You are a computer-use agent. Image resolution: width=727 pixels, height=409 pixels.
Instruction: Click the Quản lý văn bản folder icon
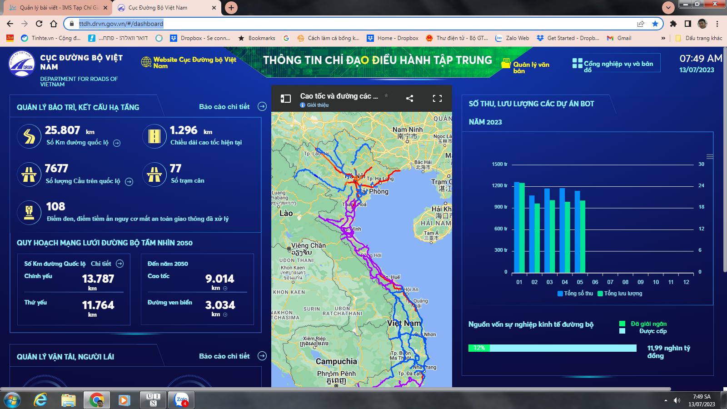[x=506, y=64]
